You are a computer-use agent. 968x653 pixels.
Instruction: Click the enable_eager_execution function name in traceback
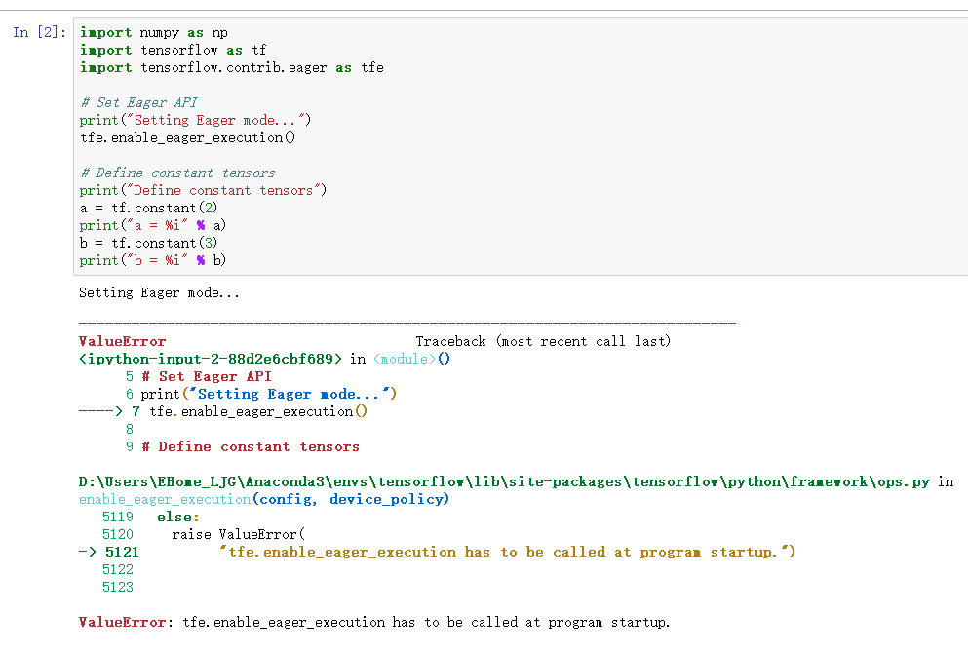(165, 499)
